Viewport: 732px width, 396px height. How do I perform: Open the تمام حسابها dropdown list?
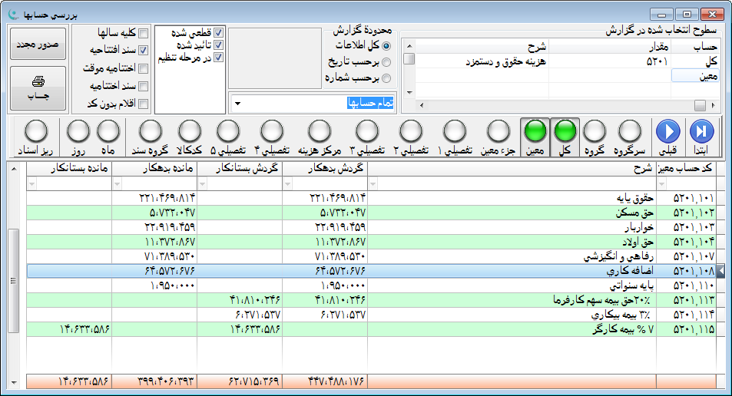(x=237, y=104)
